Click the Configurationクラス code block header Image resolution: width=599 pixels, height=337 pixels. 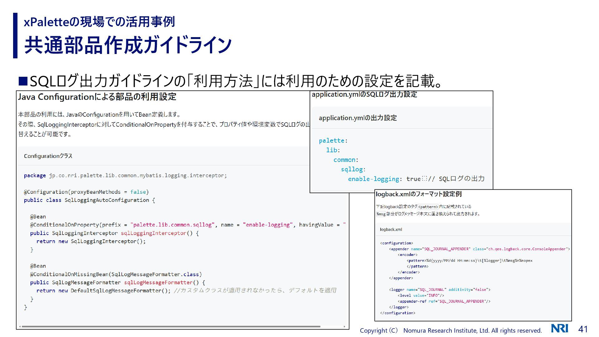48,156
